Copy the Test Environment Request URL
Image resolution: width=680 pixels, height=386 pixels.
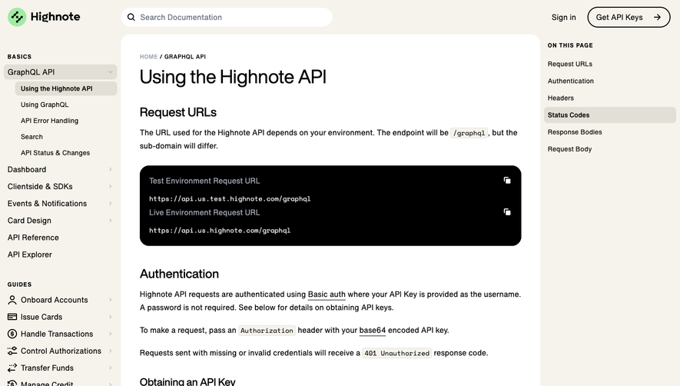tap(507, 180)
